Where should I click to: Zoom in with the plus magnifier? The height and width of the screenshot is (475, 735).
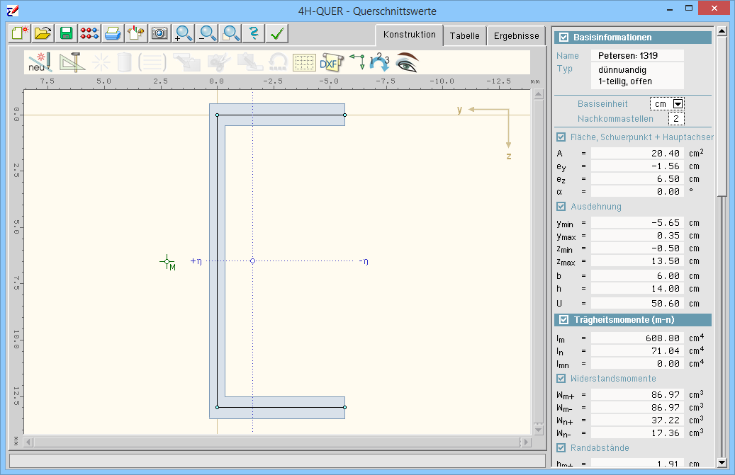pyautogui.click(x=184, y=33)
